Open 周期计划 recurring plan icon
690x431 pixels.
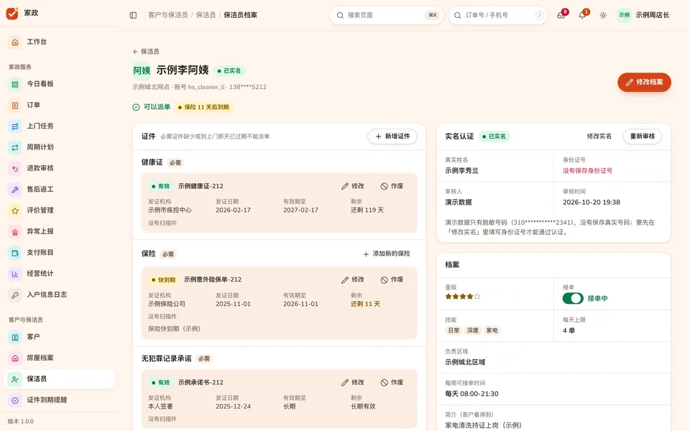click(15, 147)
